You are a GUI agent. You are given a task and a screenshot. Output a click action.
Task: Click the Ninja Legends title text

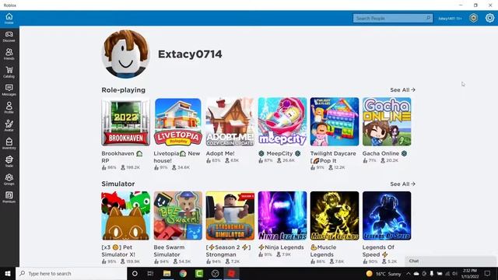point(281,247)
